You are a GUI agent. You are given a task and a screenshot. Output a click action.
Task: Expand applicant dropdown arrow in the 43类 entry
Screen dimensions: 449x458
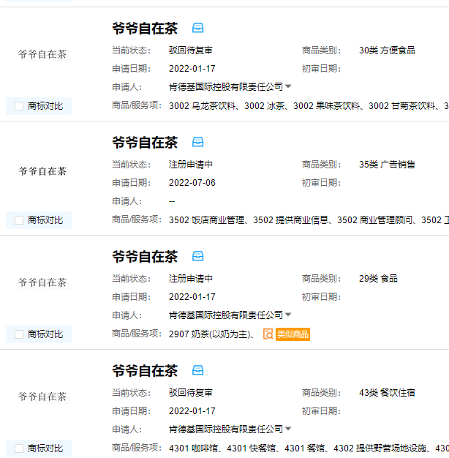(288, 429)
